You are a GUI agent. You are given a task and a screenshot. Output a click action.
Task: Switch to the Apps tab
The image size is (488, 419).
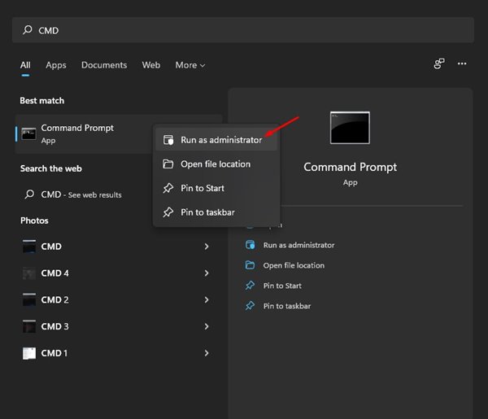point(56,65)
